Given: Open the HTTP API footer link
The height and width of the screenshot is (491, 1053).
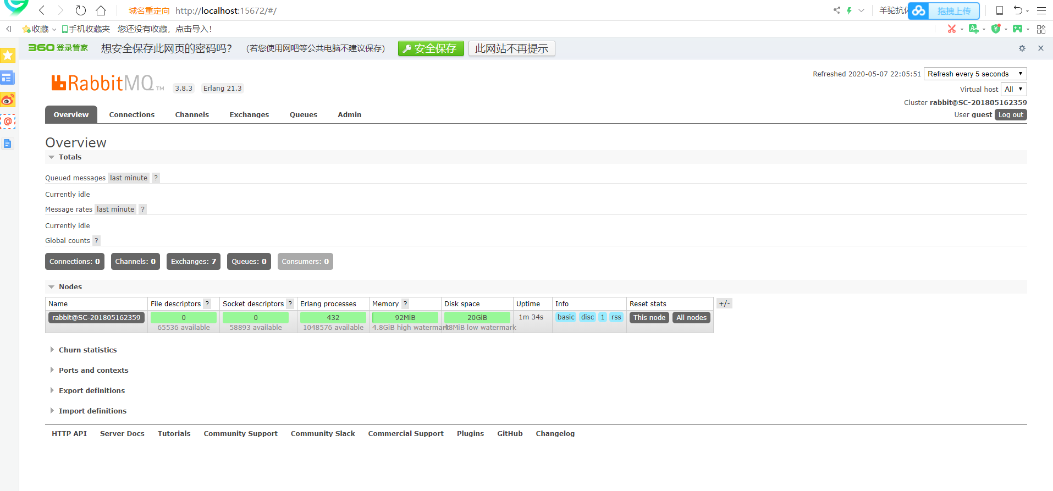Looking at the screenshot, I should click(x=69, y=433).
